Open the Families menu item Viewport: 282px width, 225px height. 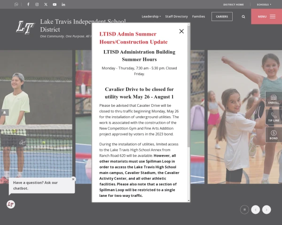click(x=198, y=16)
